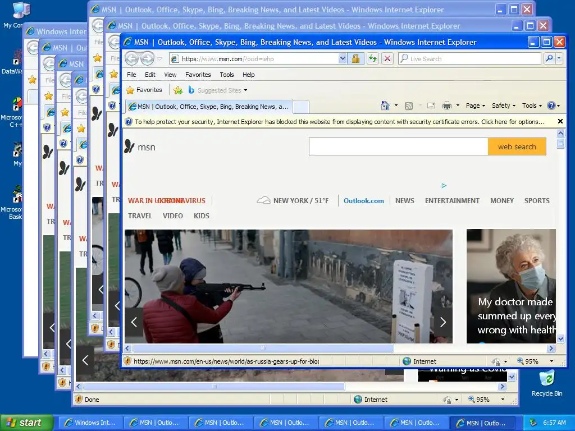575x431 pixels.
Task: Expand the address bar URL dropdown
Action: (342, 58)
